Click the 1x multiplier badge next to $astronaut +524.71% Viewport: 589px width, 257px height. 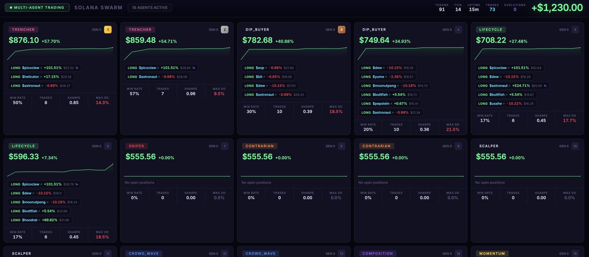coord(545,85)
